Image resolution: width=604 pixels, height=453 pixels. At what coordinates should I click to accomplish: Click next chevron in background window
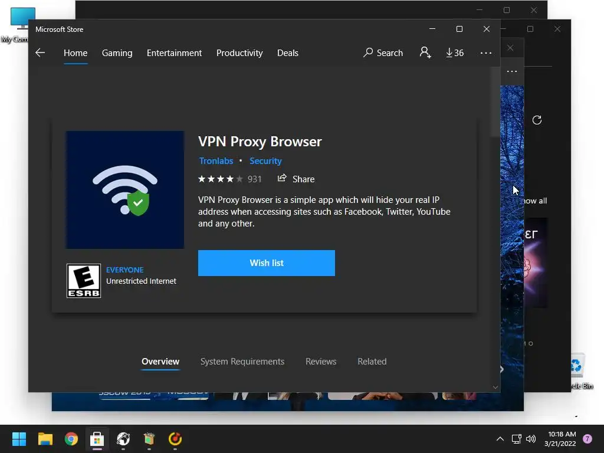tap(501, 369)
